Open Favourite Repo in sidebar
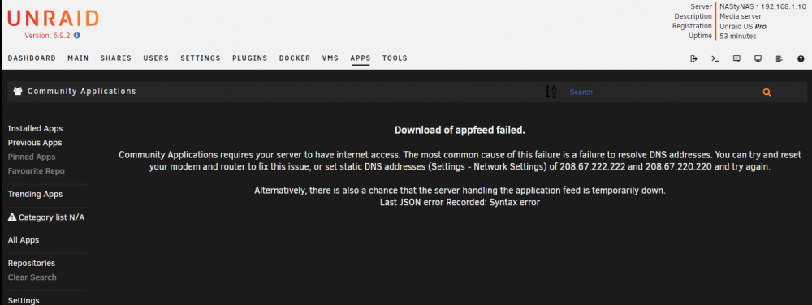Image resolution: width=812 pixels, height=305 pixels. coord(37,170)
